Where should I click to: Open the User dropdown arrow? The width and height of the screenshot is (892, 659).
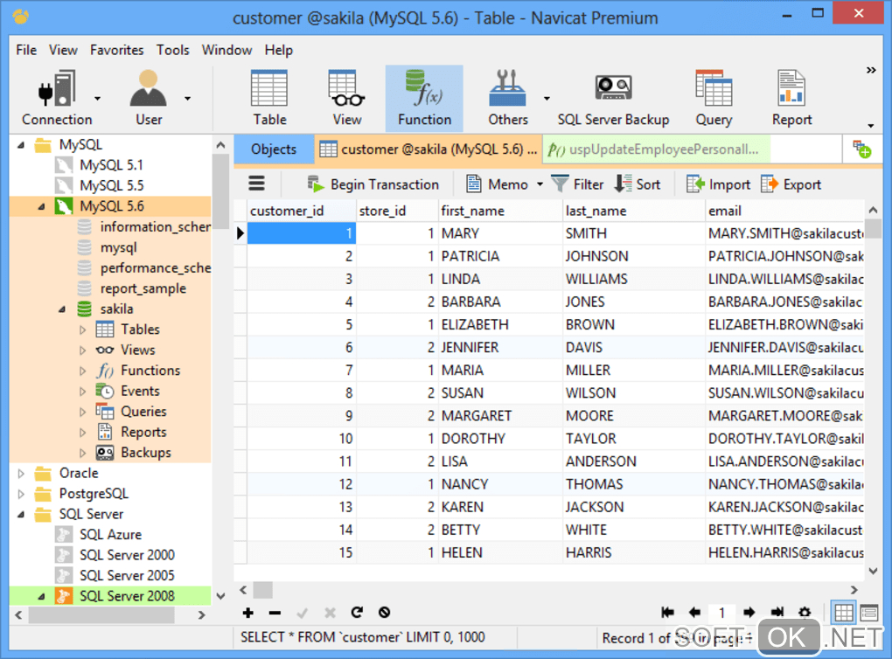[x=188, y=99]
